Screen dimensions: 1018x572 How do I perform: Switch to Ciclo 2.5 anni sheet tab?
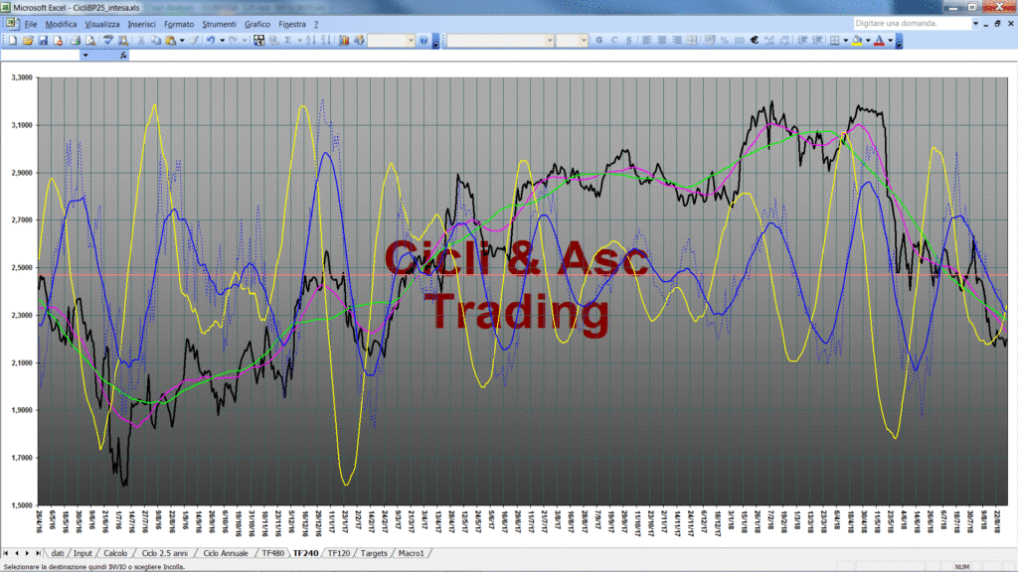(164, 553)
